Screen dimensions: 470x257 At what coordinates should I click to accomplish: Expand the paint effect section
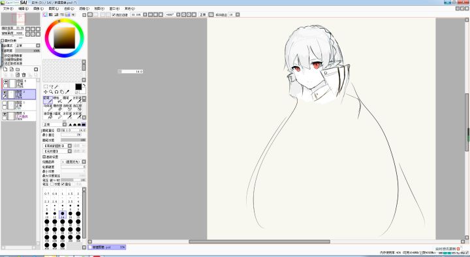click(x=3, y=41)
